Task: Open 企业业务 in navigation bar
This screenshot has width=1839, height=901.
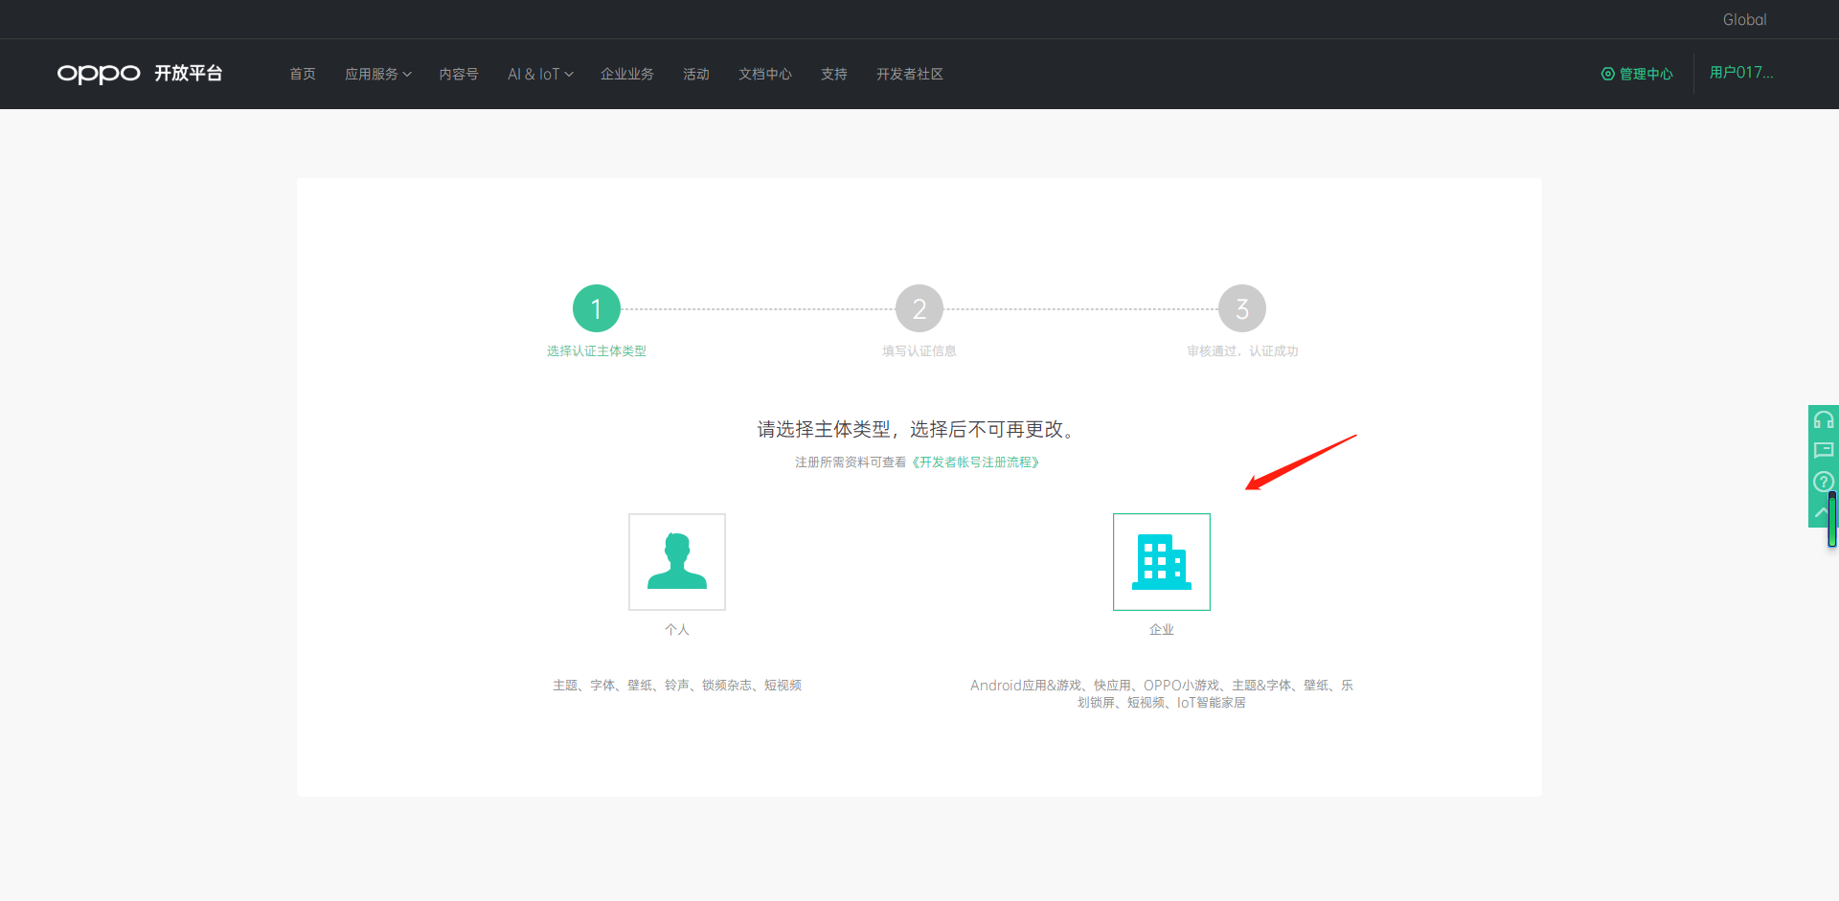Action: click(x=627, y=74)
